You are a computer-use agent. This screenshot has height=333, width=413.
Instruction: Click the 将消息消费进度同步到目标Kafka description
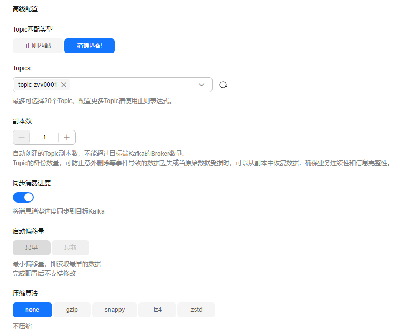[58, 211]
